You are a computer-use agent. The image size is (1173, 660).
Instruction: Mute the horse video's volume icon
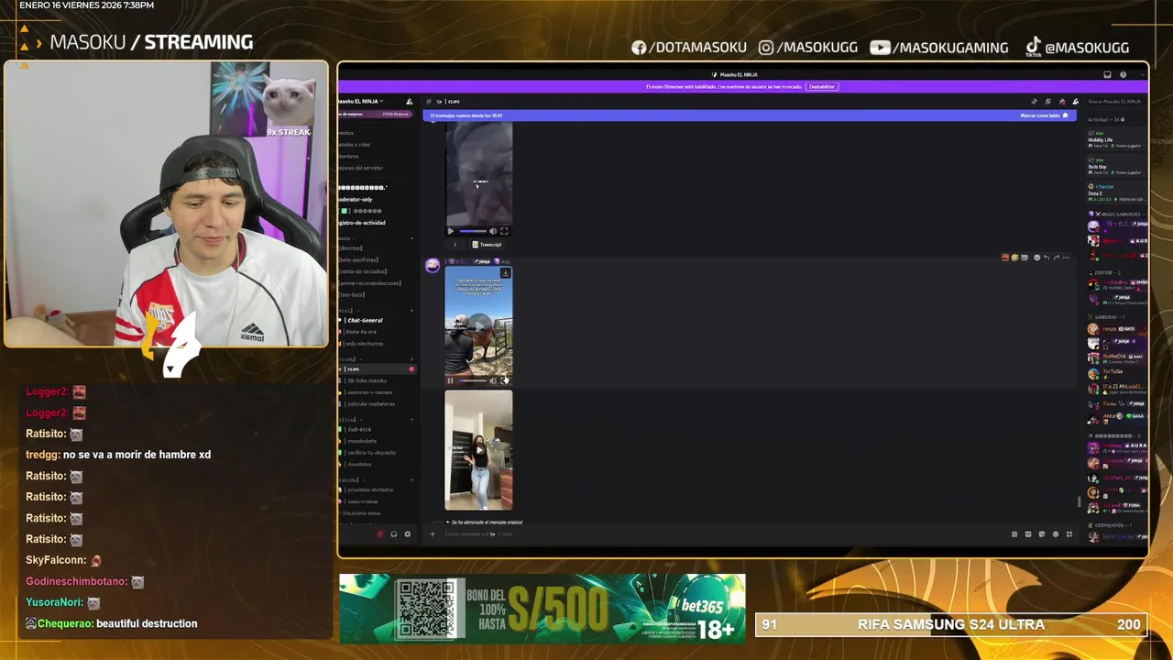[493, 380]
